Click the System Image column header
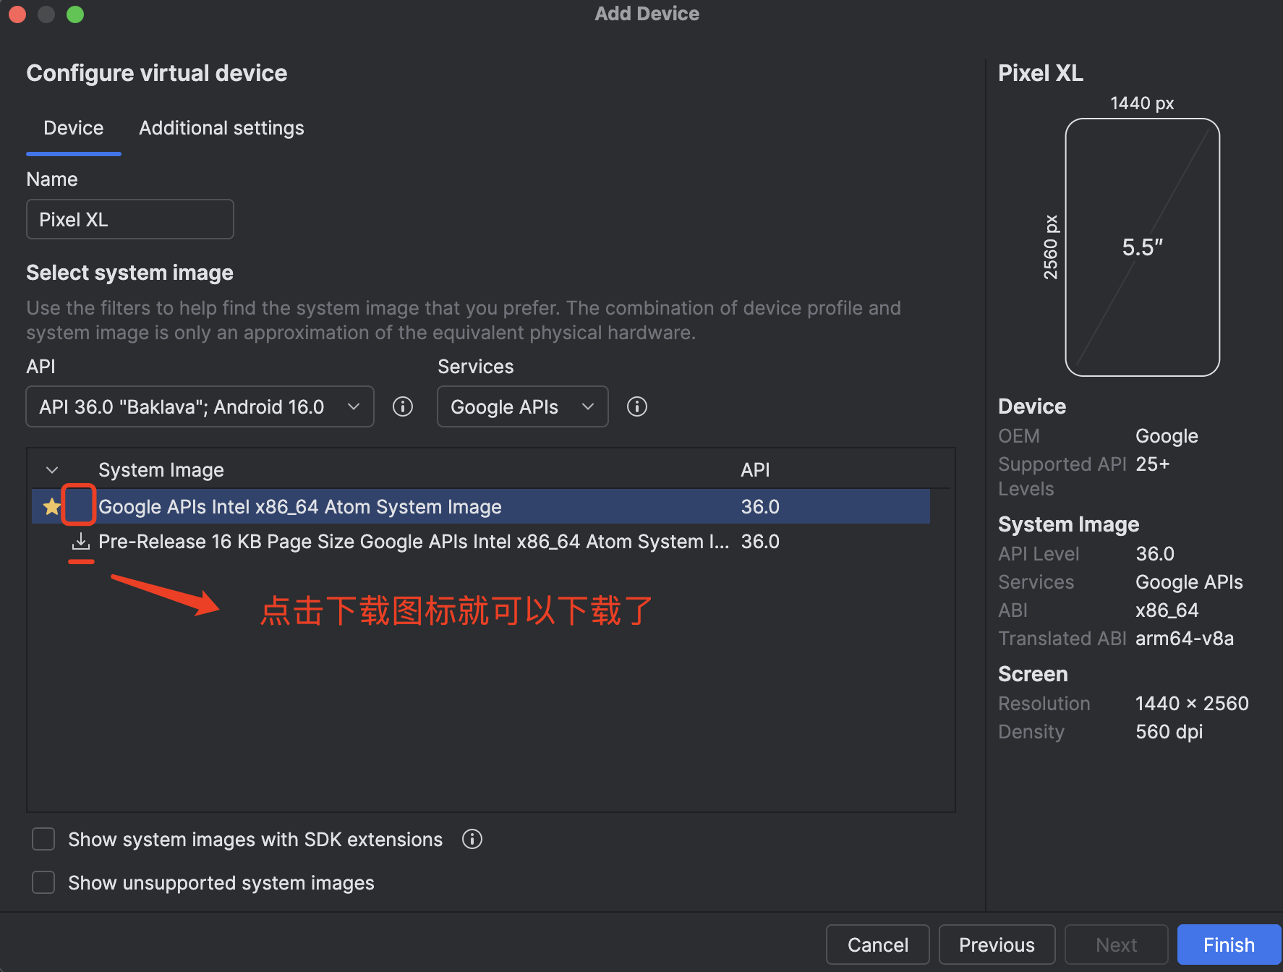 click(161, 470)
